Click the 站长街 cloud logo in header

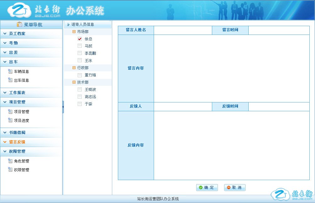19,11
